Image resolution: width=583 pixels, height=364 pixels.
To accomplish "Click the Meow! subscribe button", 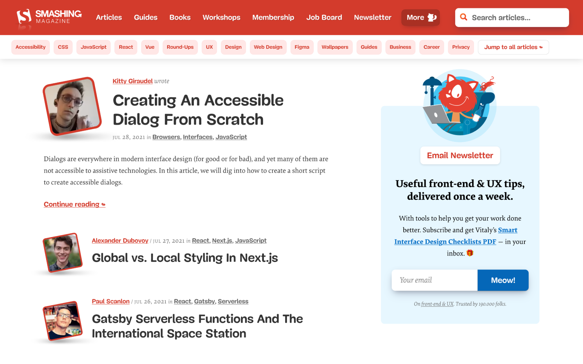I will (503, 280).
